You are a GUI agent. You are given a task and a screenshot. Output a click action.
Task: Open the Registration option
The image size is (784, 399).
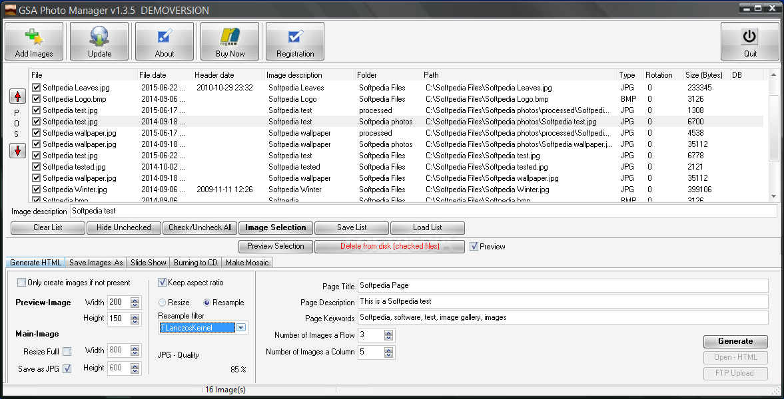point(295,41)
